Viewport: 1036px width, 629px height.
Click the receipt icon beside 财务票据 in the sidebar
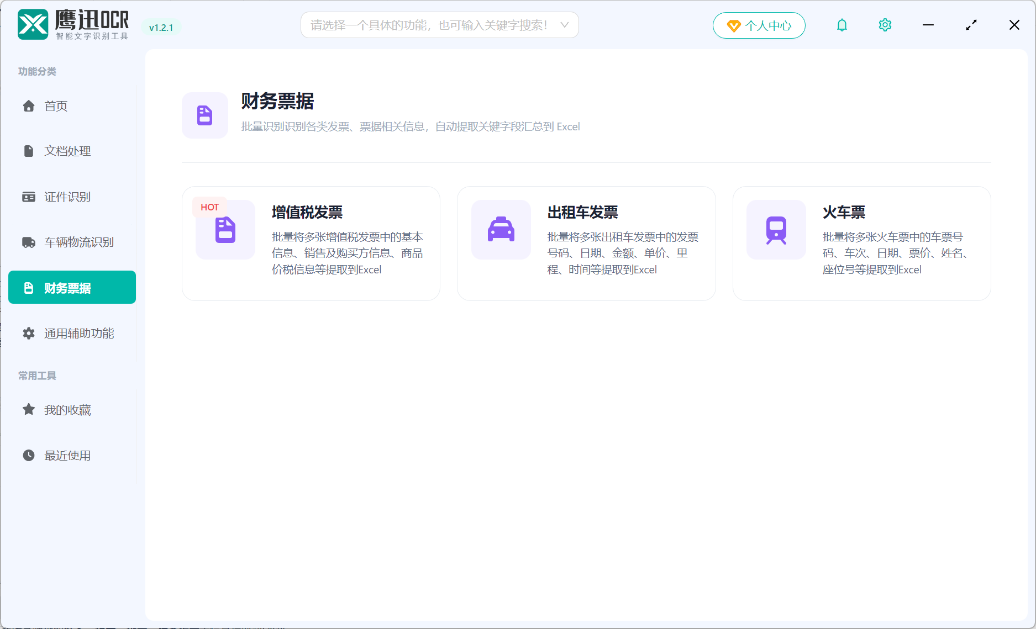coord(29,288)
